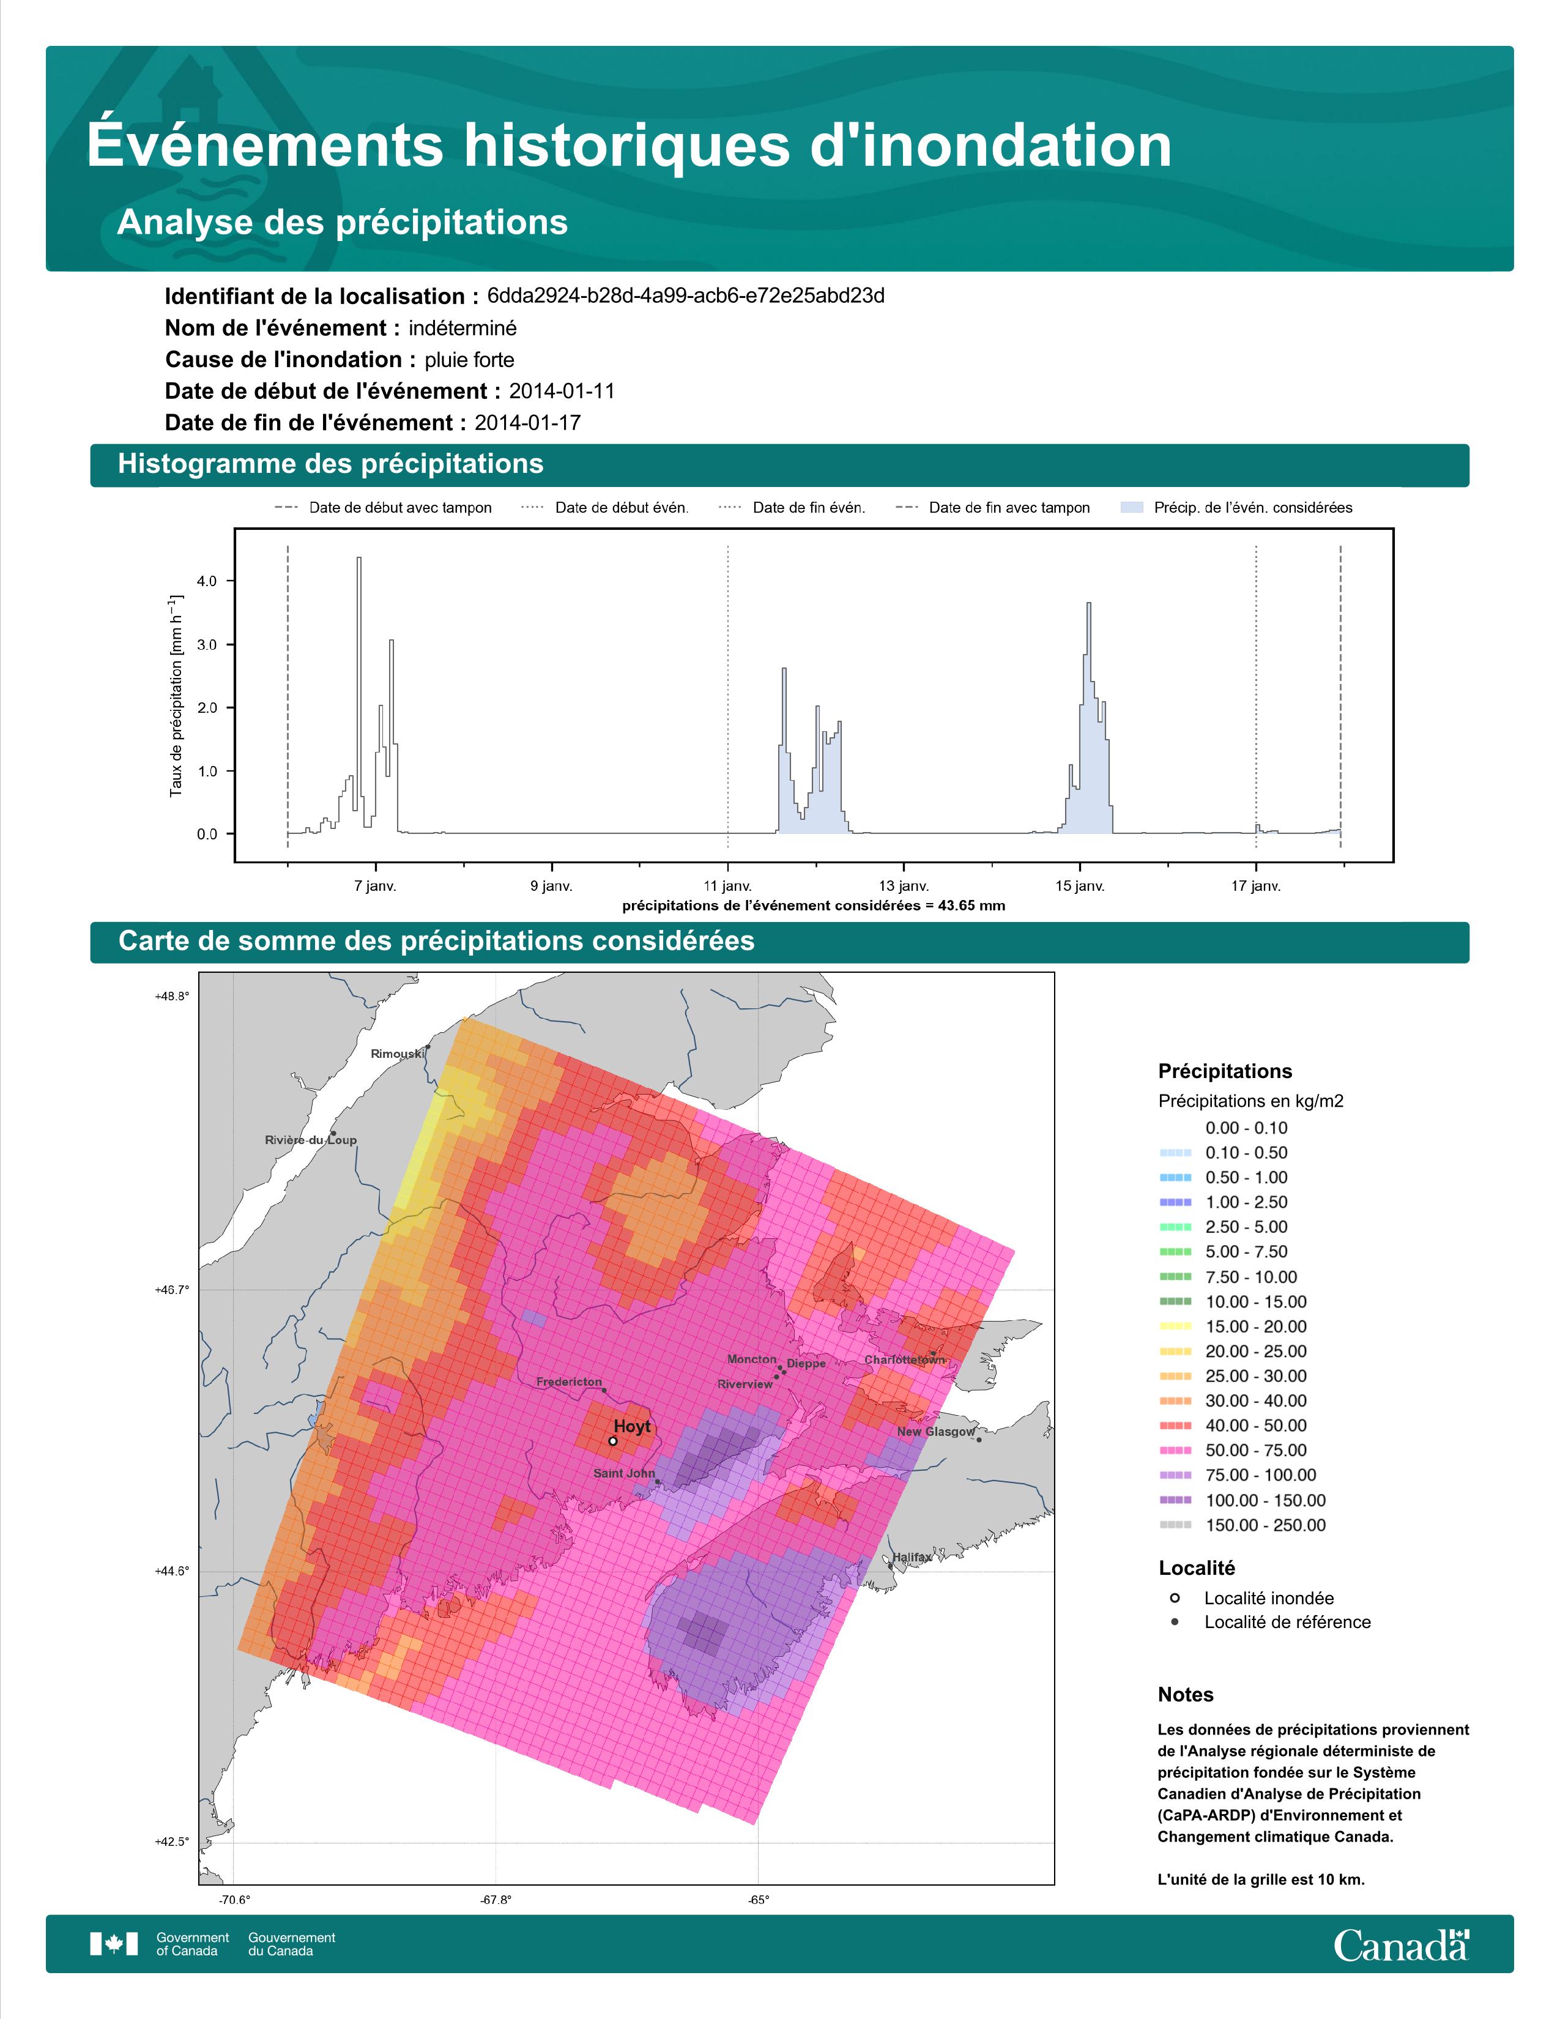1560x2019 pixels.
Task: Click the 15.00 - 20.00 yellow legend swatch
Action: (x=1175, y=1326)
